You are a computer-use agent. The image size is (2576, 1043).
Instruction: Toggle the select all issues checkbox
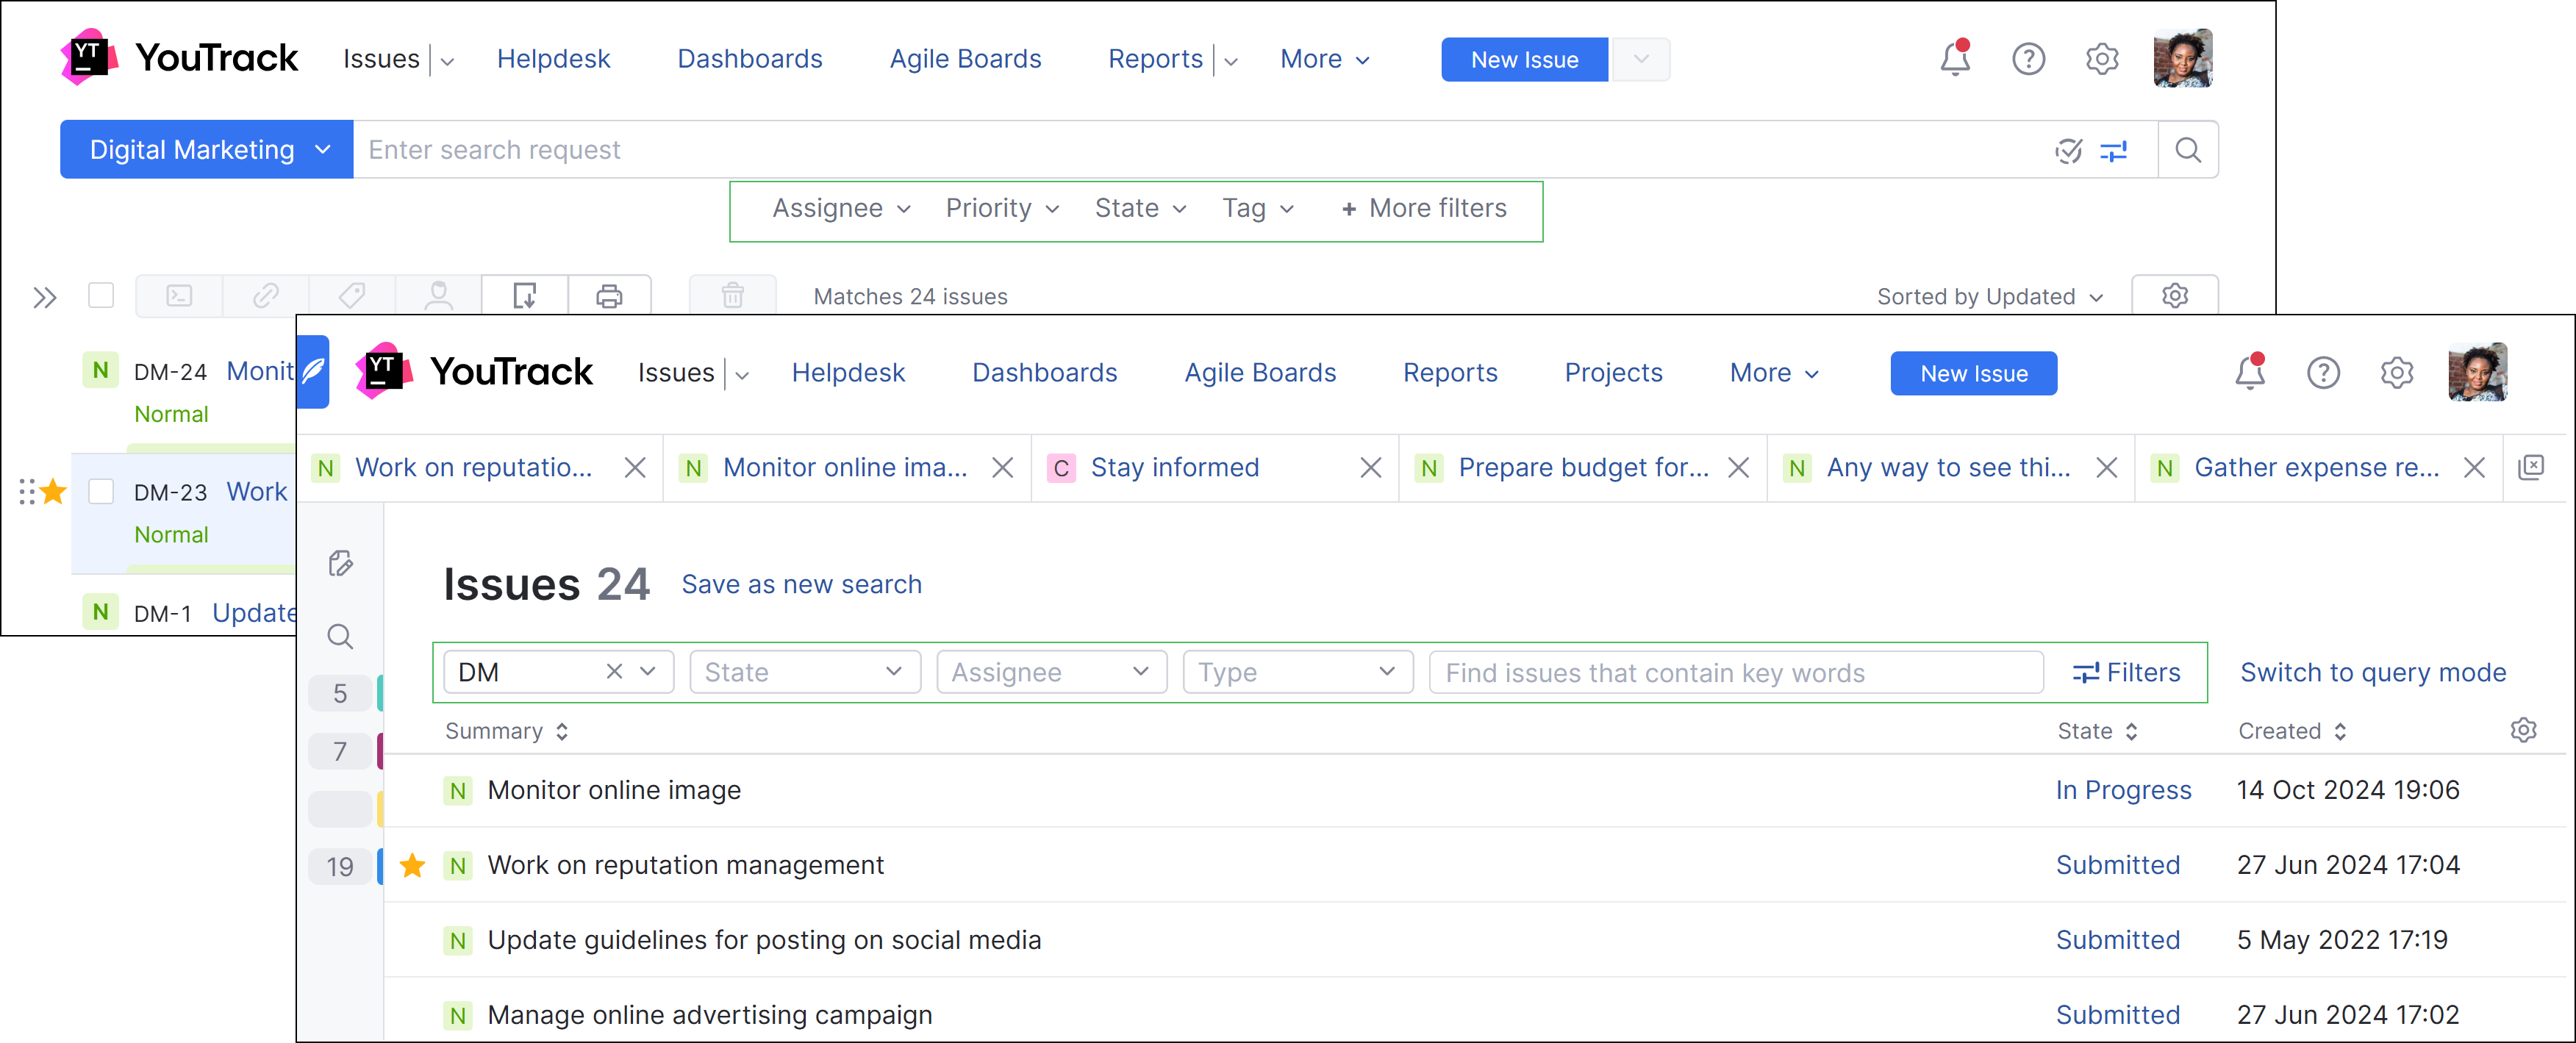[x=101, y=296]
